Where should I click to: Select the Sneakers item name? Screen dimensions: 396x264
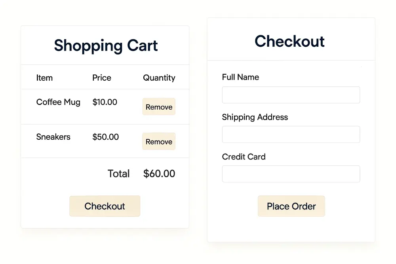(53, 137)
